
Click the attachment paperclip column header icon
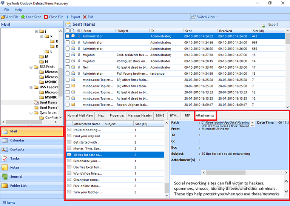click(x=79, y=31)
